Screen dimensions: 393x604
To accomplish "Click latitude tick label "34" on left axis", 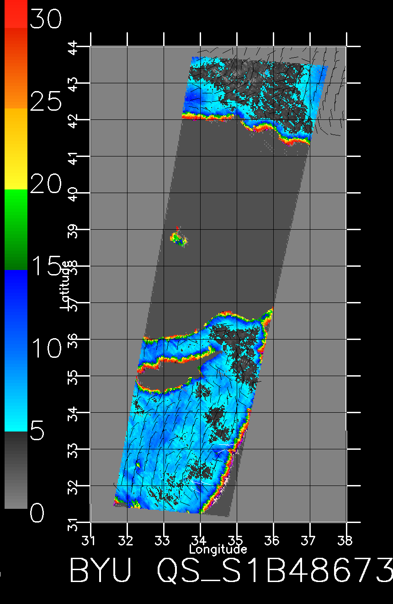I will 72,413.
